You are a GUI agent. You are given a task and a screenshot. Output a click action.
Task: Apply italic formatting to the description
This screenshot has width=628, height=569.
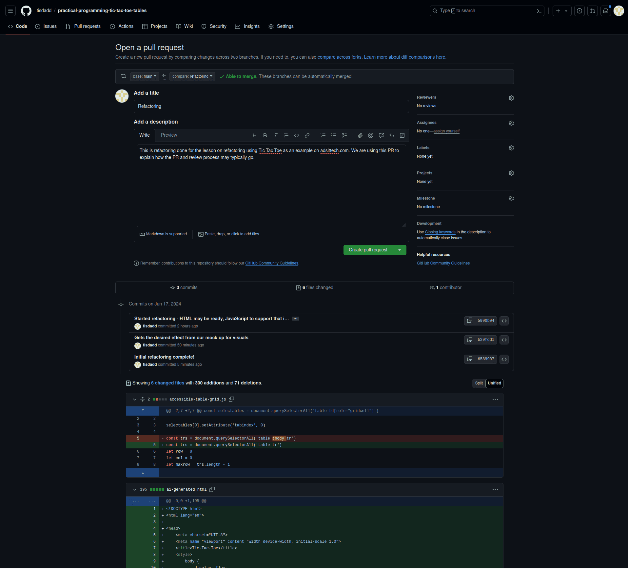pyautogui.click(x=276, y=135)
